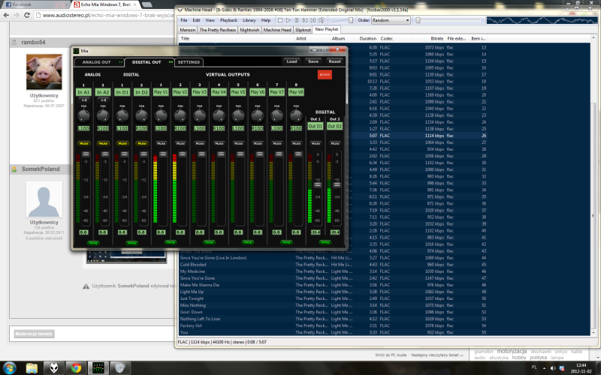
Task: Unmute the In A2 channel
Action: pyautogui.click(x=103, y=143)
